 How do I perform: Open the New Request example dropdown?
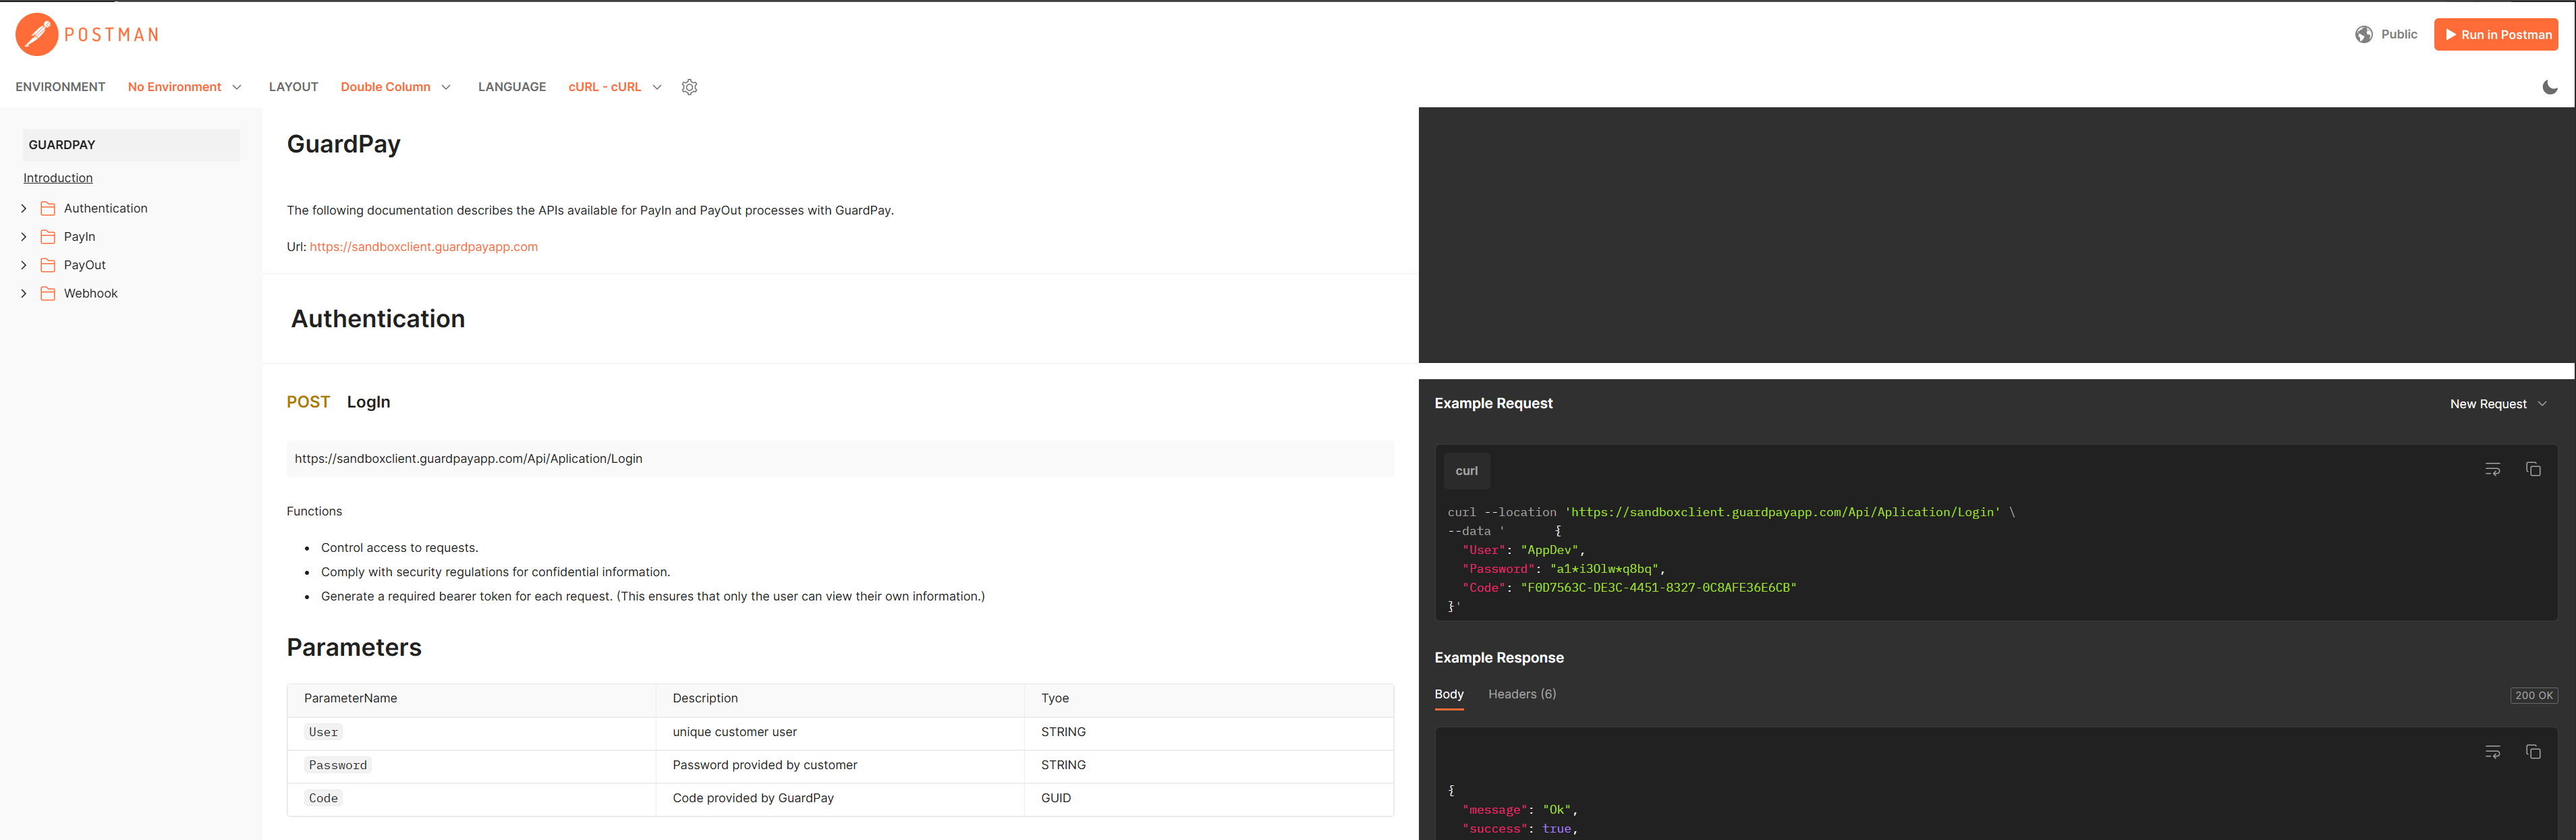(x=2497, y=404)
